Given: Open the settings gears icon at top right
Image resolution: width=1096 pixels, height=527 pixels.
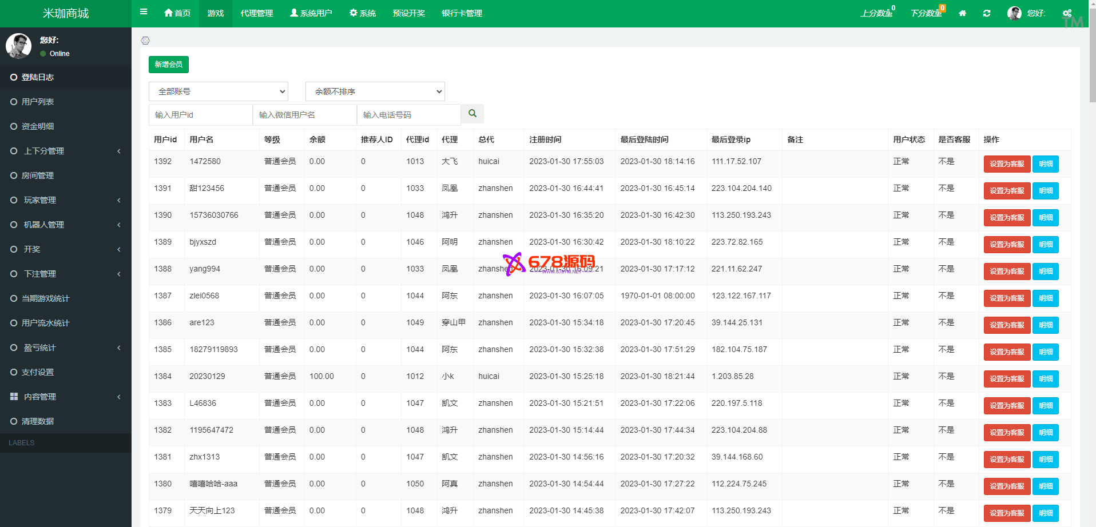Looking at the screenshot, I should [x=1067, y=13].
